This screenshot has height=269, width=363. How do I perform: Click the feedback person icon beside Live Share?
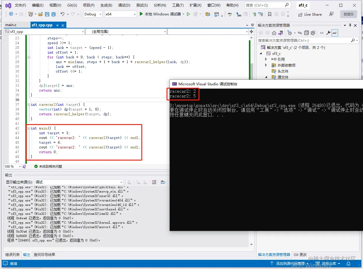click(331, 14)
